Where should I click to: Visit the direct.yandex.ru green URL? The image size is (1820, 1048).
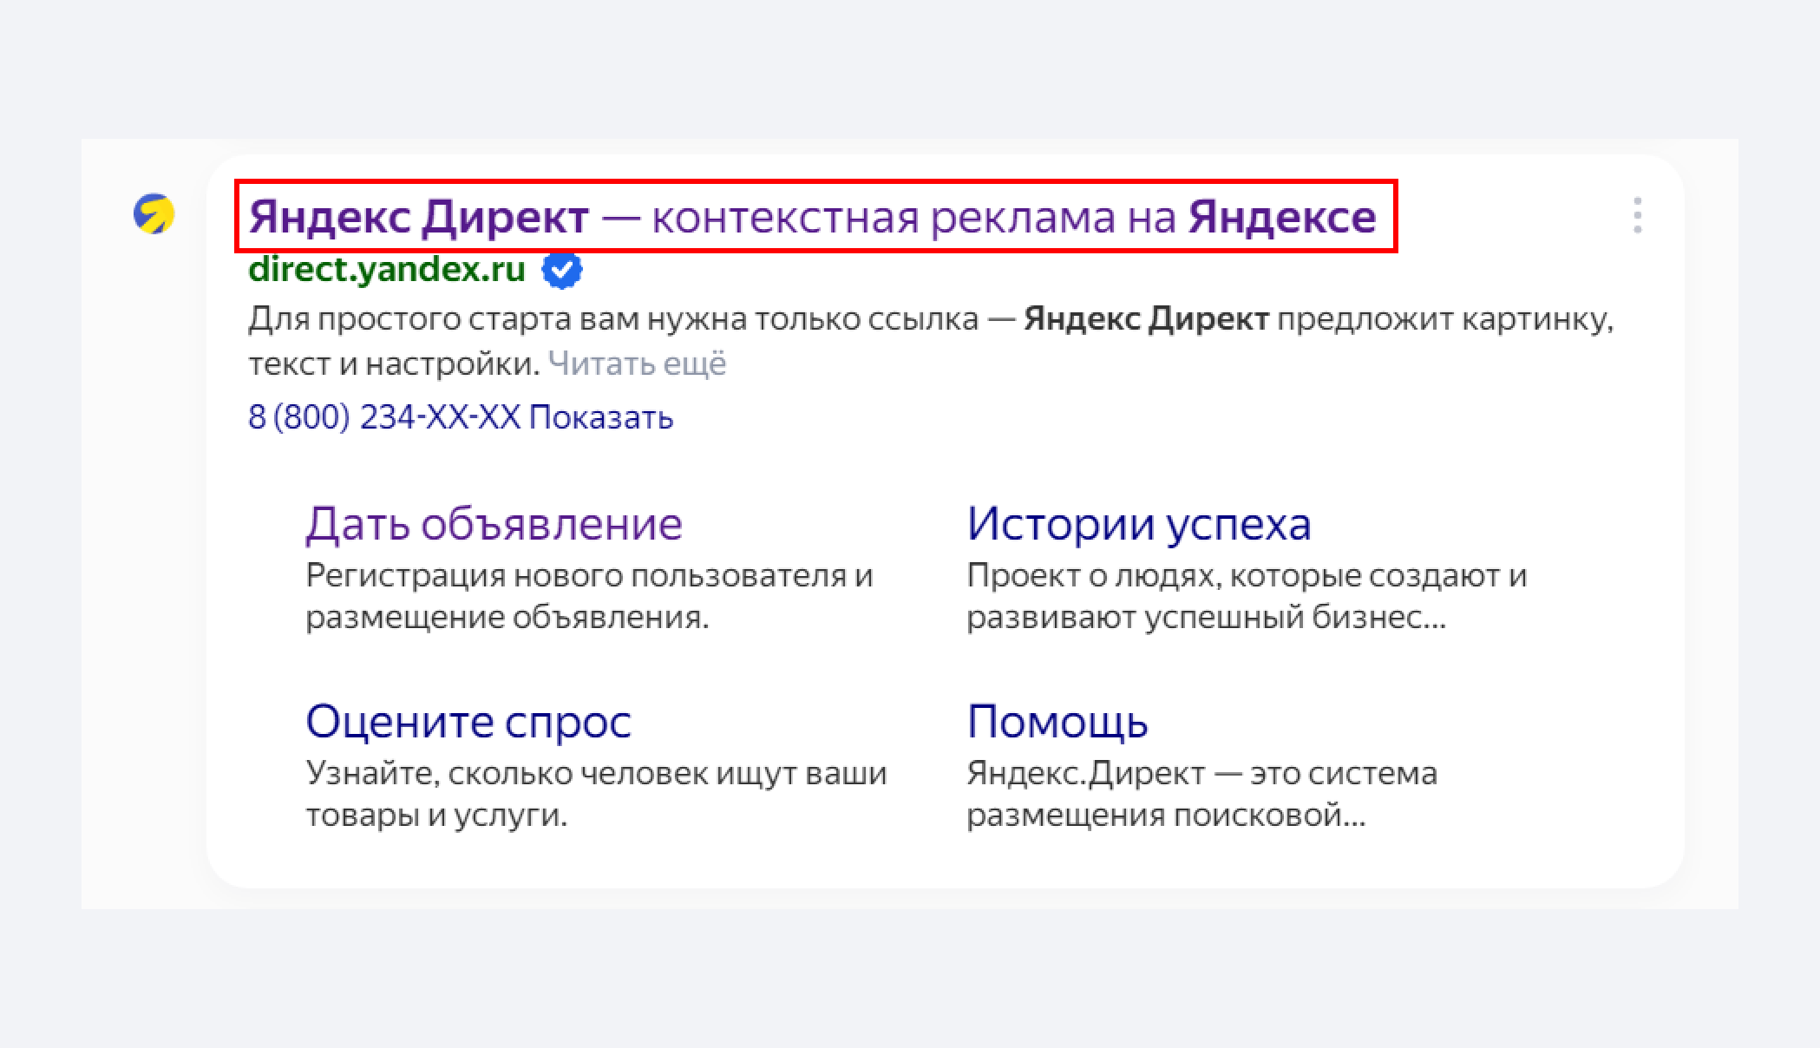387,270
